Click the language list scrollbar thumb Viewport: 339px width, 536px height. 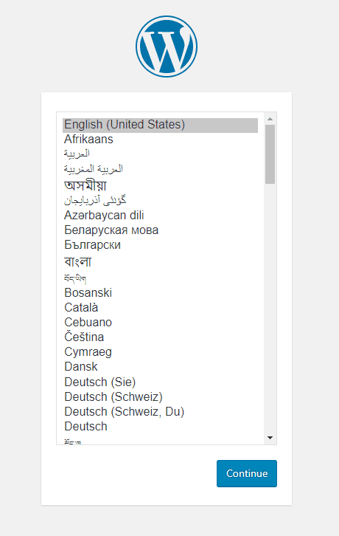coord(270,154)
